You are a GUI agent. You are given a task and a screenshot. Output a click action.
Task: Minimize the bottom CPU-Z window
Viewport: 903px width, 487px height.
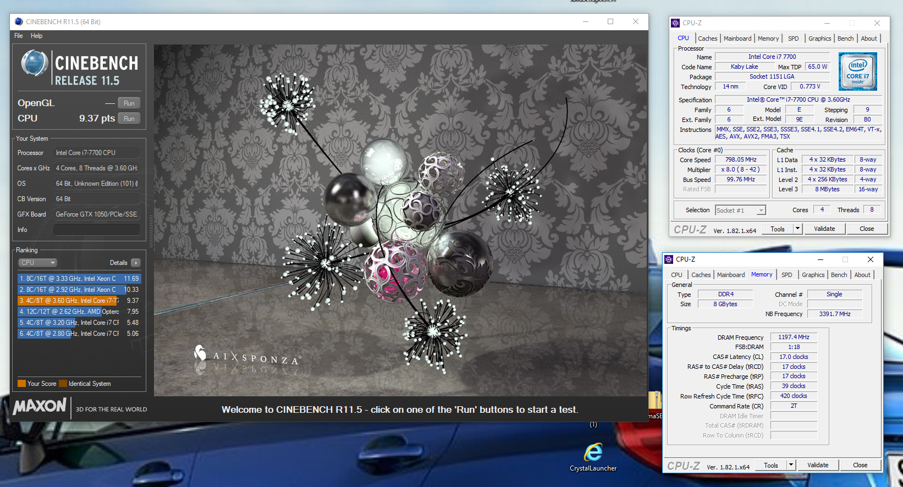820,259
